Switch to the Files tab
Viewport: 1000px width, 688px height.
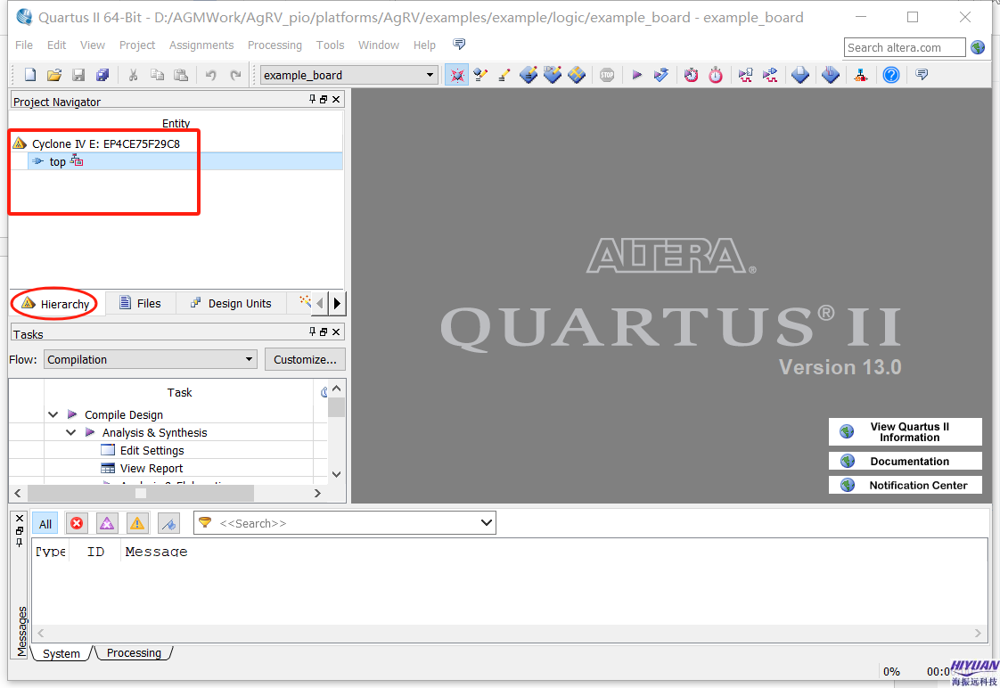click(x=140, y=303)
